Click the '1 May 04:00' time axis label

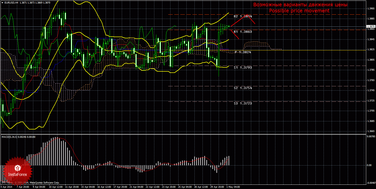pyautogui.click(x=233, y=187)
